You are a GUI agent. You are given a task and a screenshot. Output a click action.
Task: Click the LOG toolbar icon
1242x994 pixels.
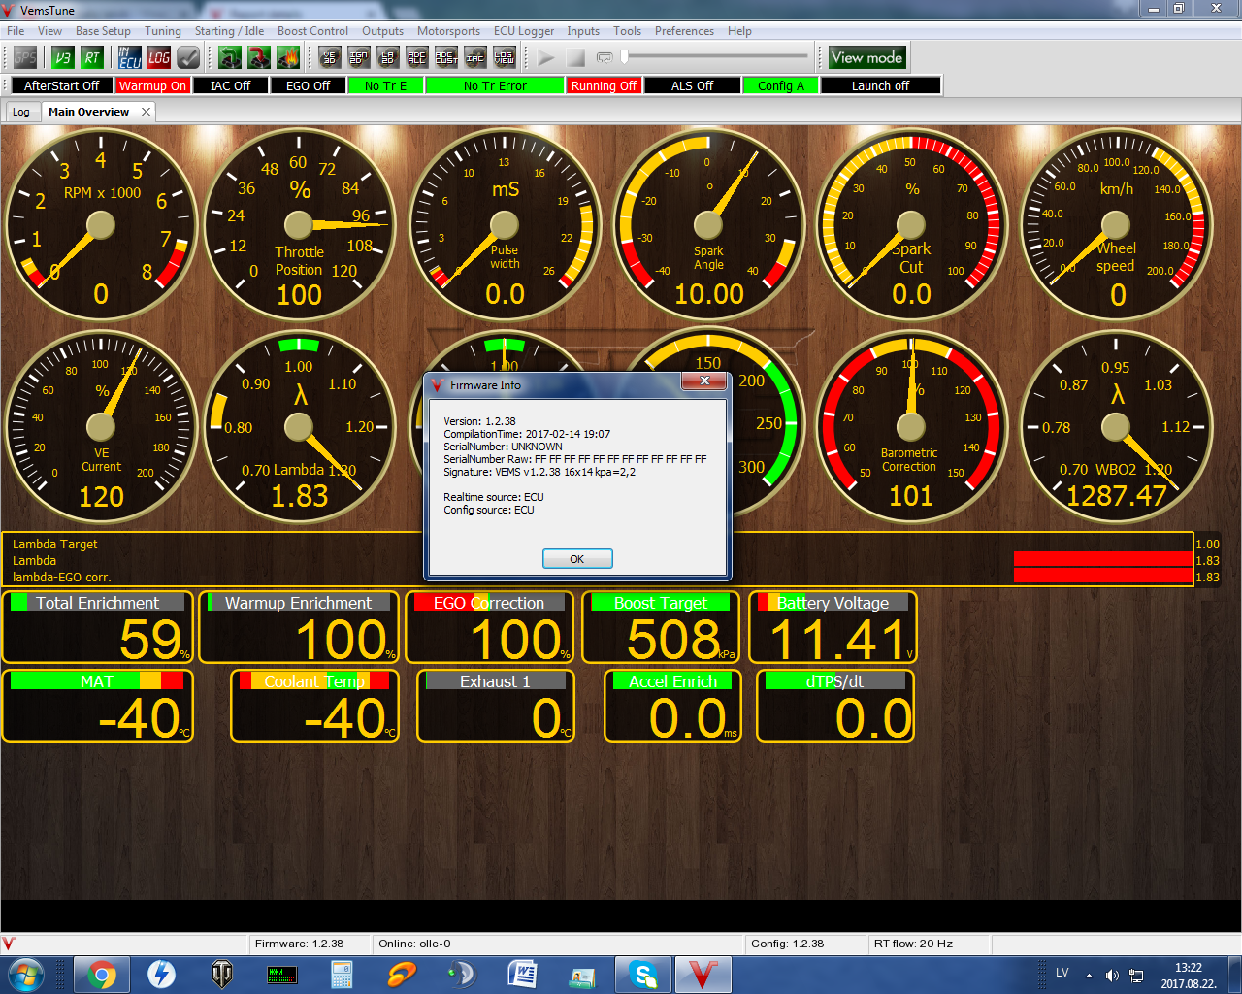click(159, 58)
